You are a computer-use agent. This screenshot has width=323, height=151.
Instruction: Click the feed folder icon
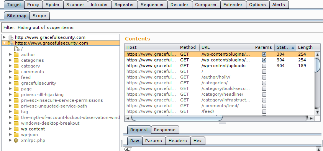16,77
